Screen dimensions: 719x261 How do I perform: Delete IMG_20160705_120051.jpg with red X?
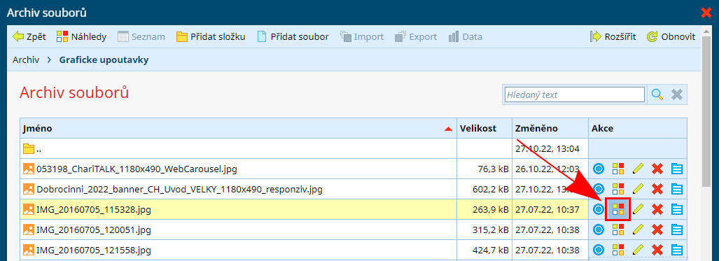[x=657, y=230]
